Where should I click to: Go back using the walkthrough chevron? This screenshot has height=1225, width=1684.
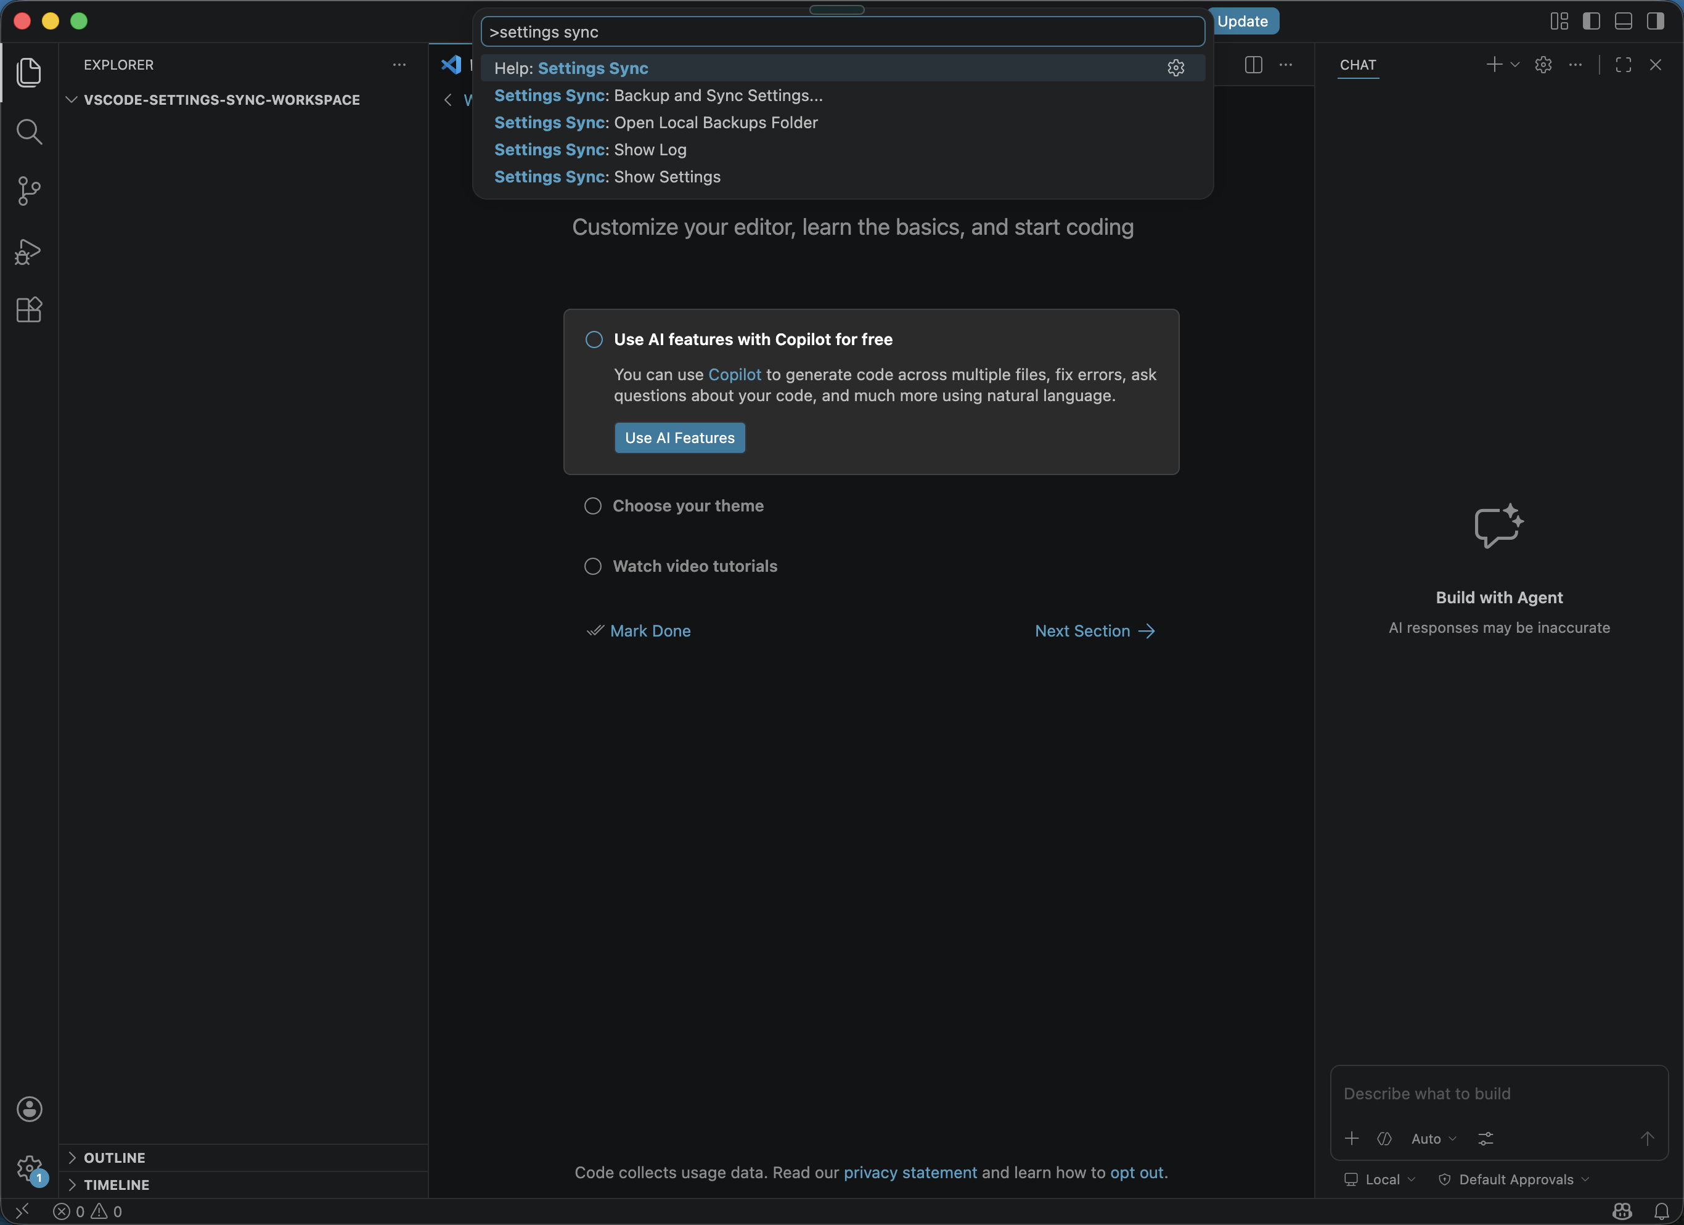[x=448, y=99]
